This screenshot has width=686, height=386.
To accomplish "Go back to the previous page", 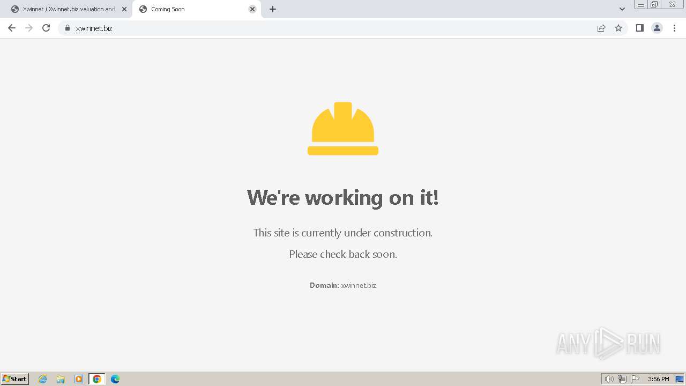I will [x=12, y=28].
